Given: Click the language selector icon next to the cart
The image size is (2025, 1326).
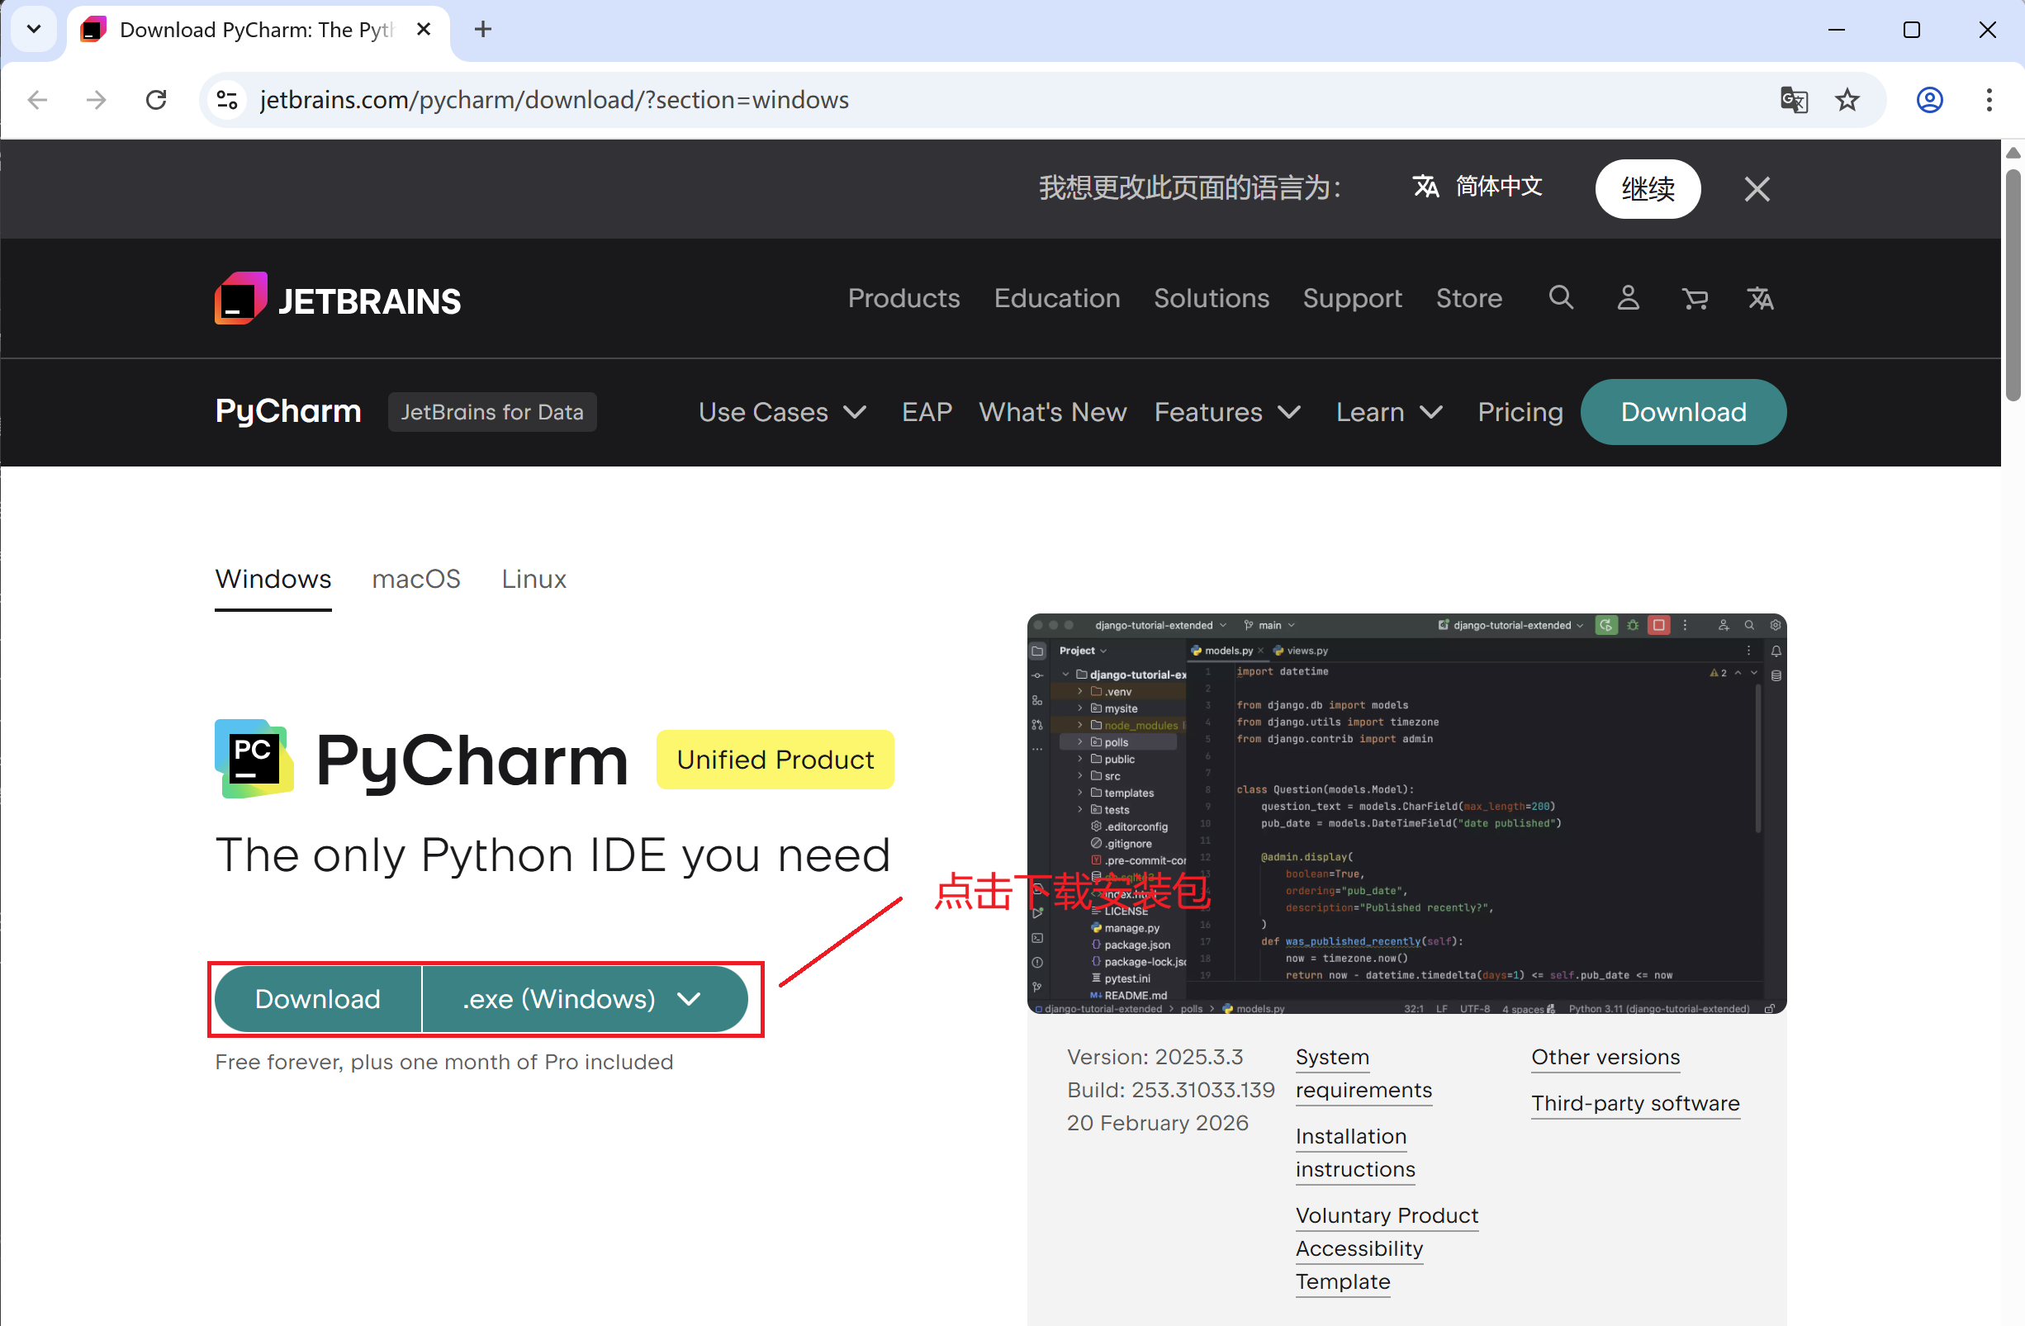Looking at the screenshot, I should 1761,298.
